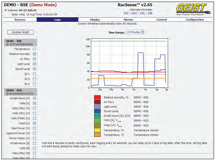Click the log graph chart area

tap(129, 63)
